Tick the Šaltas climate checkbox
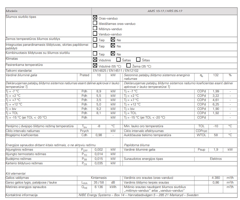The width and height of the screenshot is (240, 200). [118, 60]
